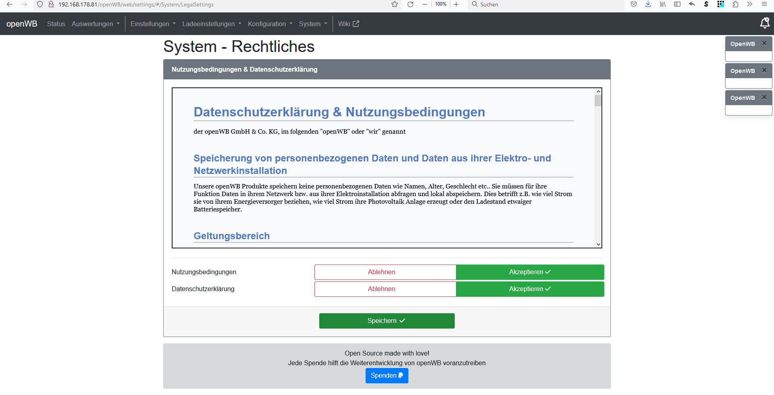This screenshot has width=774, height=395.
Task: Click into the Suchen search field
Action: (546, 4)
